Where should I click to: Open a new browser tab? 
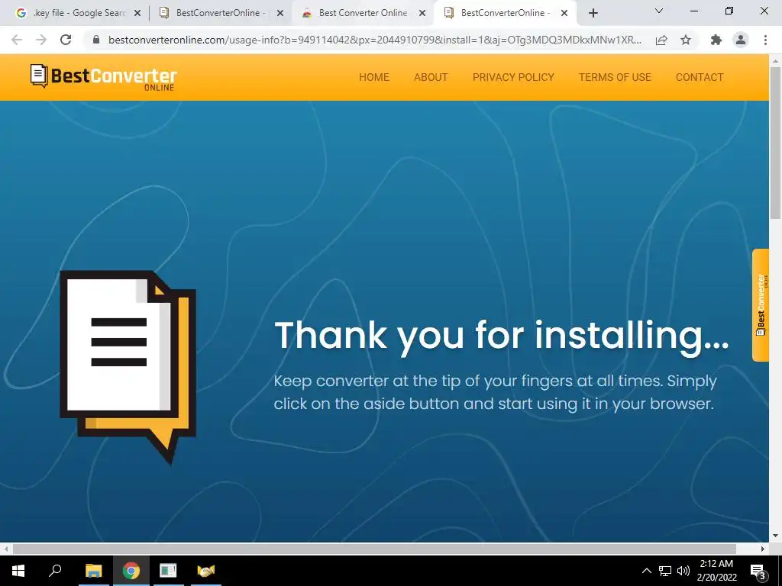tap(593, 13)
